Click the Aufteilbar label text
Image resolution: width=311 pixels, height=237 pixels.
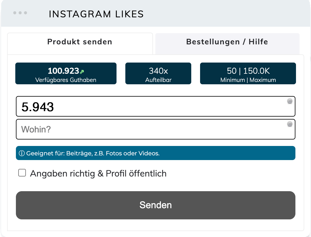pos(158,80)
